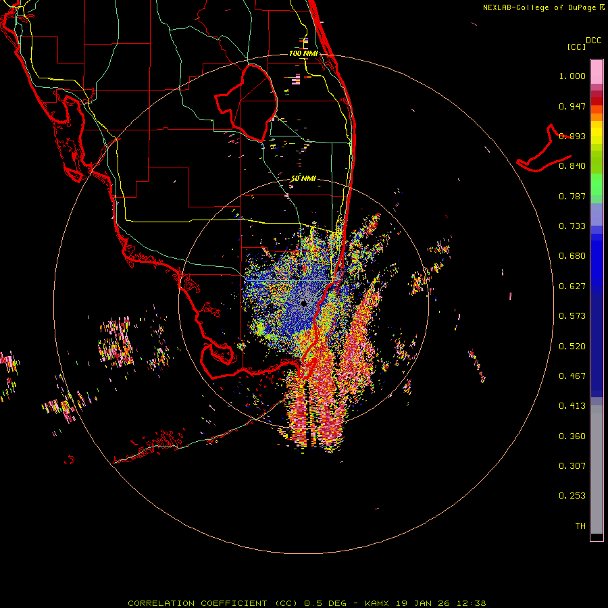
Task: Select the 0.413 scale value
Action: (x=572, y=406)
